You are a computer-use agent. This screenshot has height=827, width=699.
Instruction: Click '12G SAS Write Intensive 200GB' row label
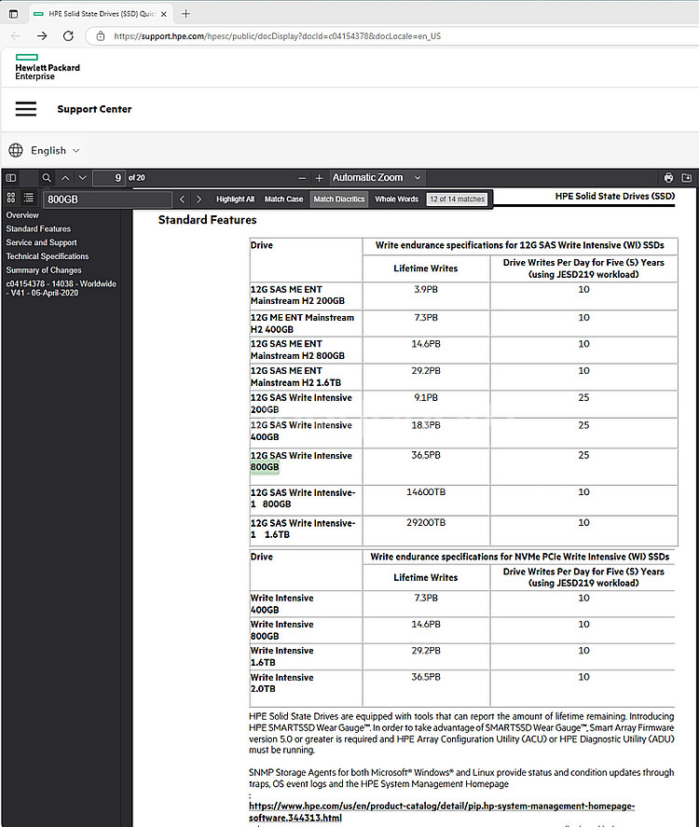click(301, 404)
